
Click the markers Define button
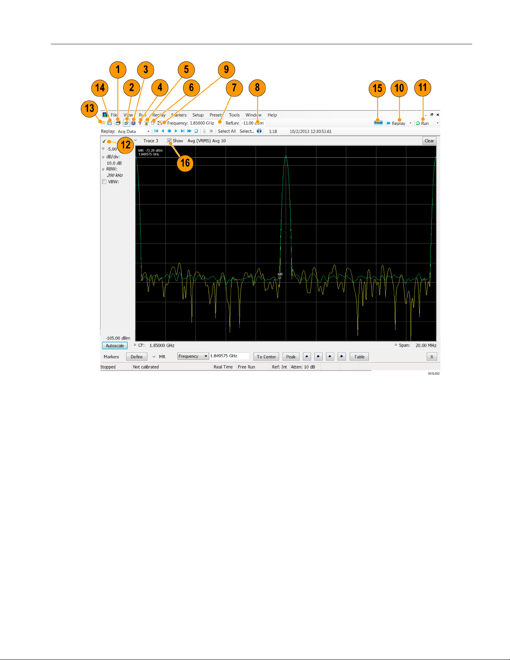tap(137, 356)
